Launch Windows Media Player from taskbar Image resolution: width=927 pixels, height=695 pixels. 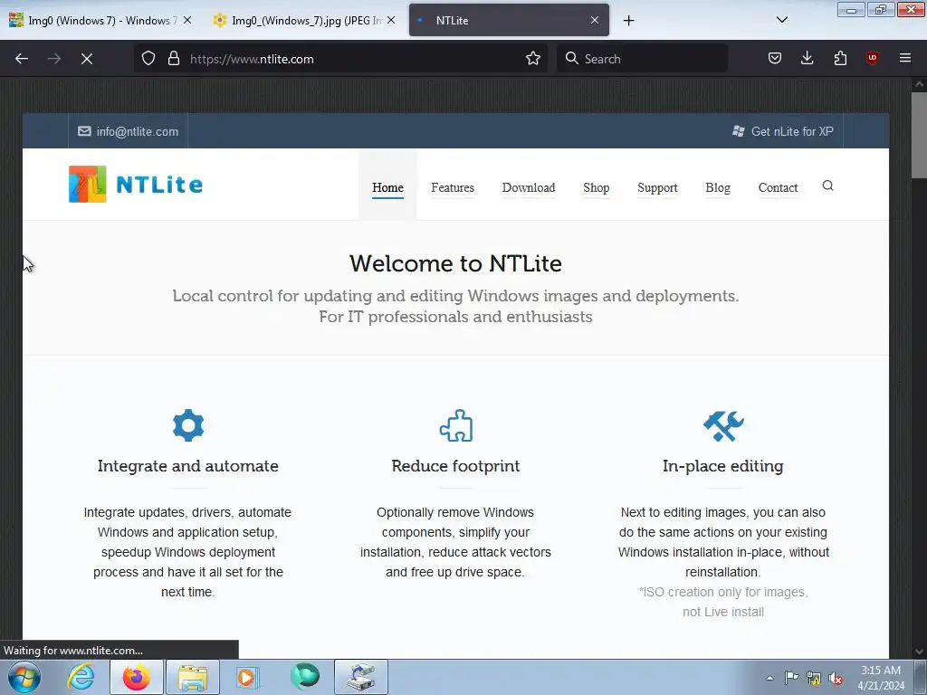coord(248,677)
